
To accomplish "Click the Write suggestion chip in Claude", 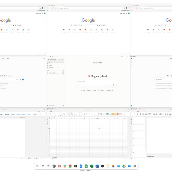I will point(83,90).
